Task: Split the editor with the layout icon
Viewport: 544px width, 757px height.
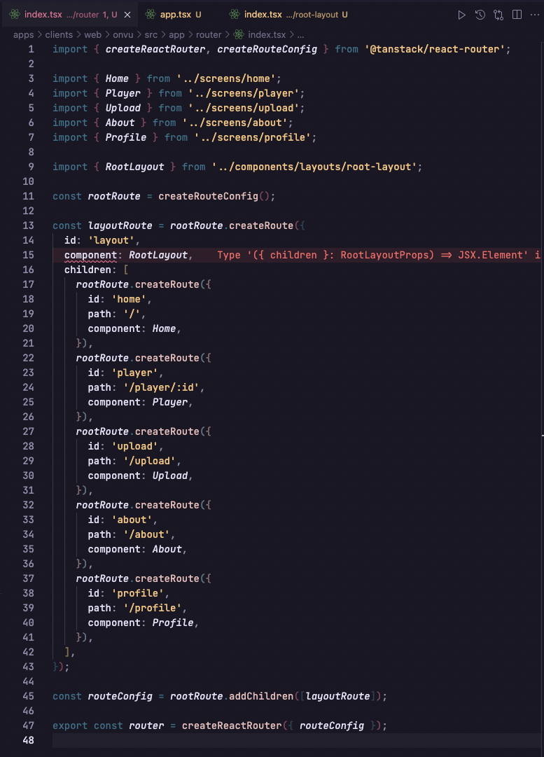Action: point(517,15)
